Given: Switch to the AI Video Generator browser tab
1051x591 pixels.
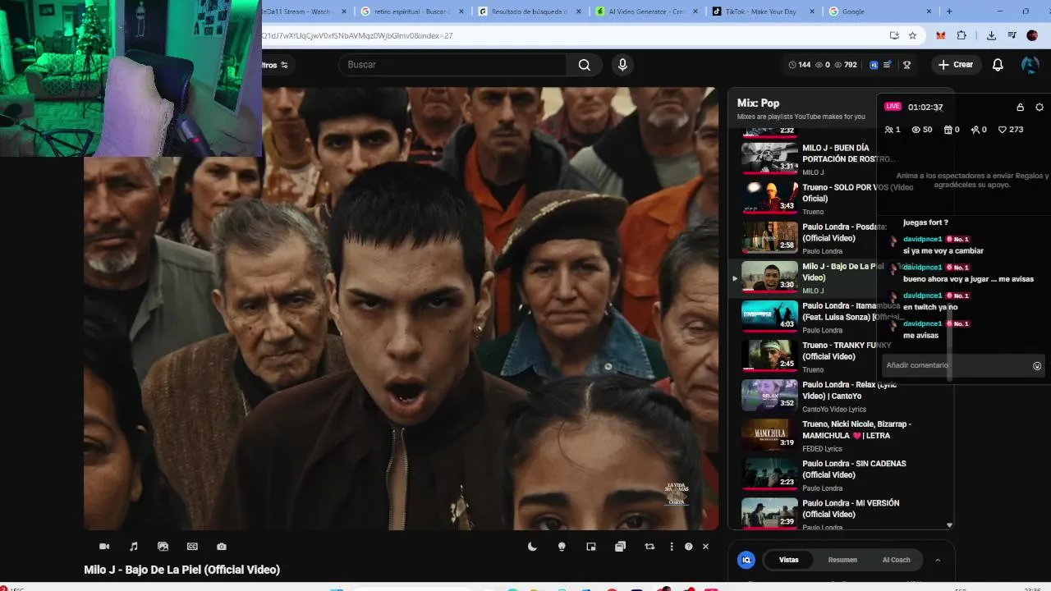Looking at the screenshot, I should click(x=647, y=11).
